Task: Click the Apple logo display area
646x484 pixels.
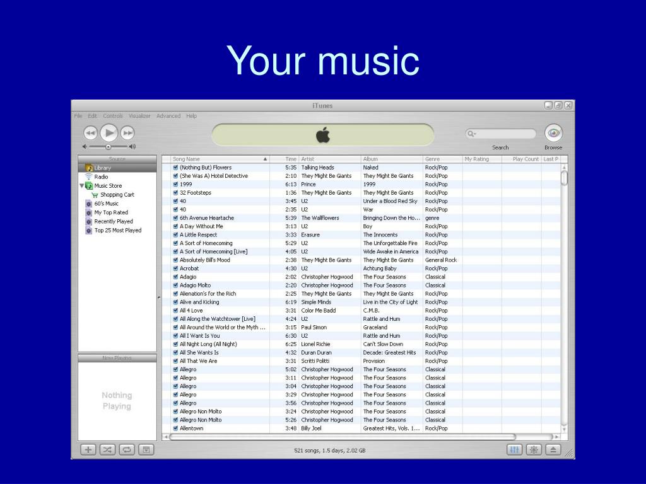Action: (323, 135)
